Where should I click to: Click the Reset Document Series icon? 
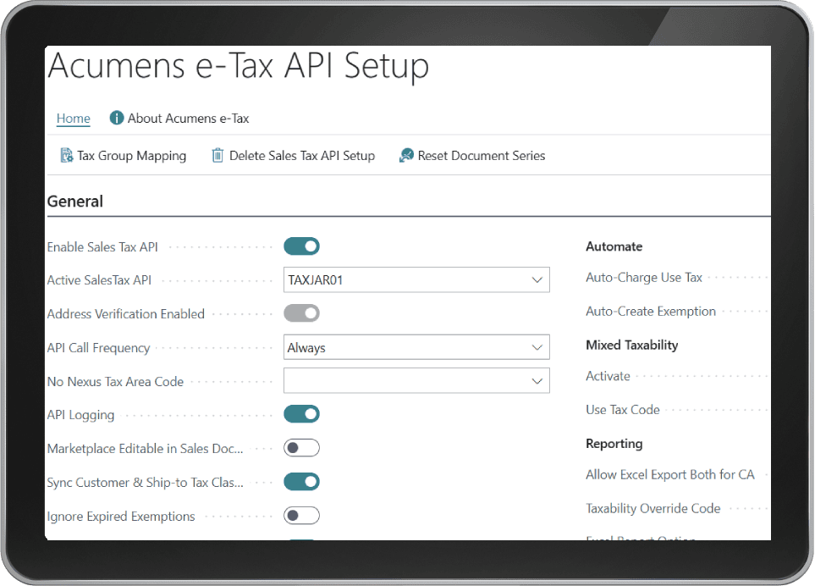[406, 156]
